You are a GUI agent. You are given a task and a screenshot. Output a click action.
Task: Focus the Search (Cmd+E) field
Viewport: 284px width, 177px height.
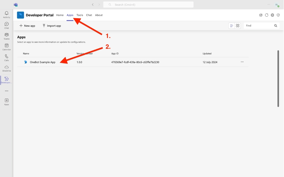pyautogui.click(x=148, y=4)
